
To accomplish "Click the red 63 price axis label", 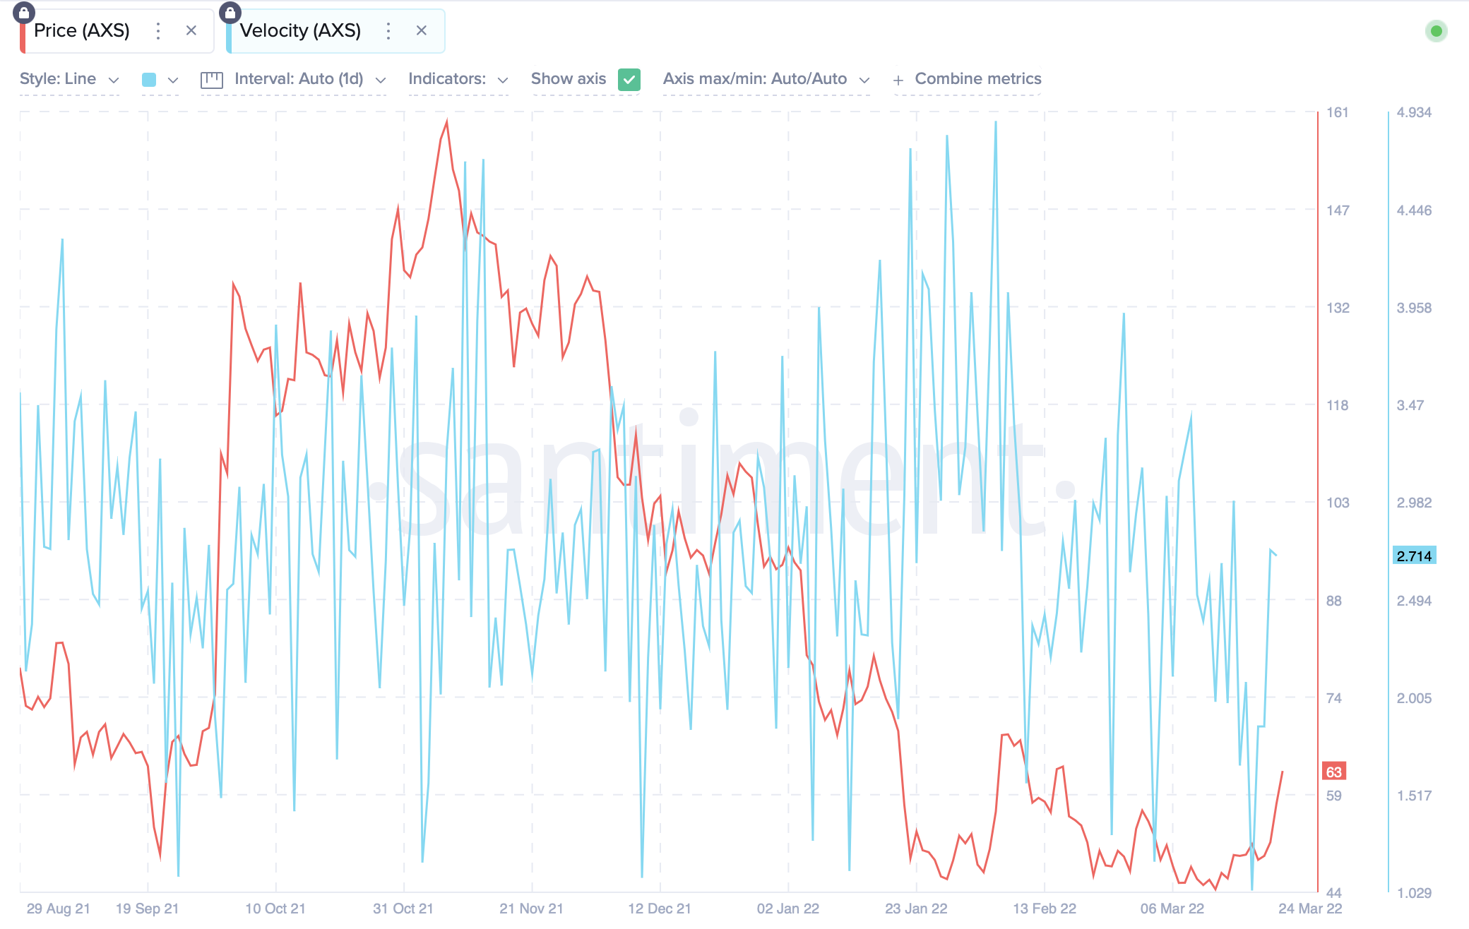I will (1333, 772).
